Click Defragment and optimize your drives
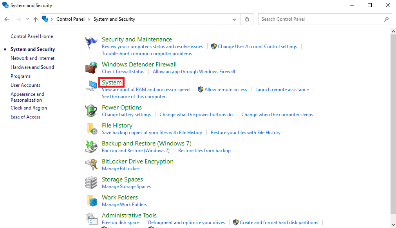The width and height of the screenshot is (396, 228). coord(186,223)
